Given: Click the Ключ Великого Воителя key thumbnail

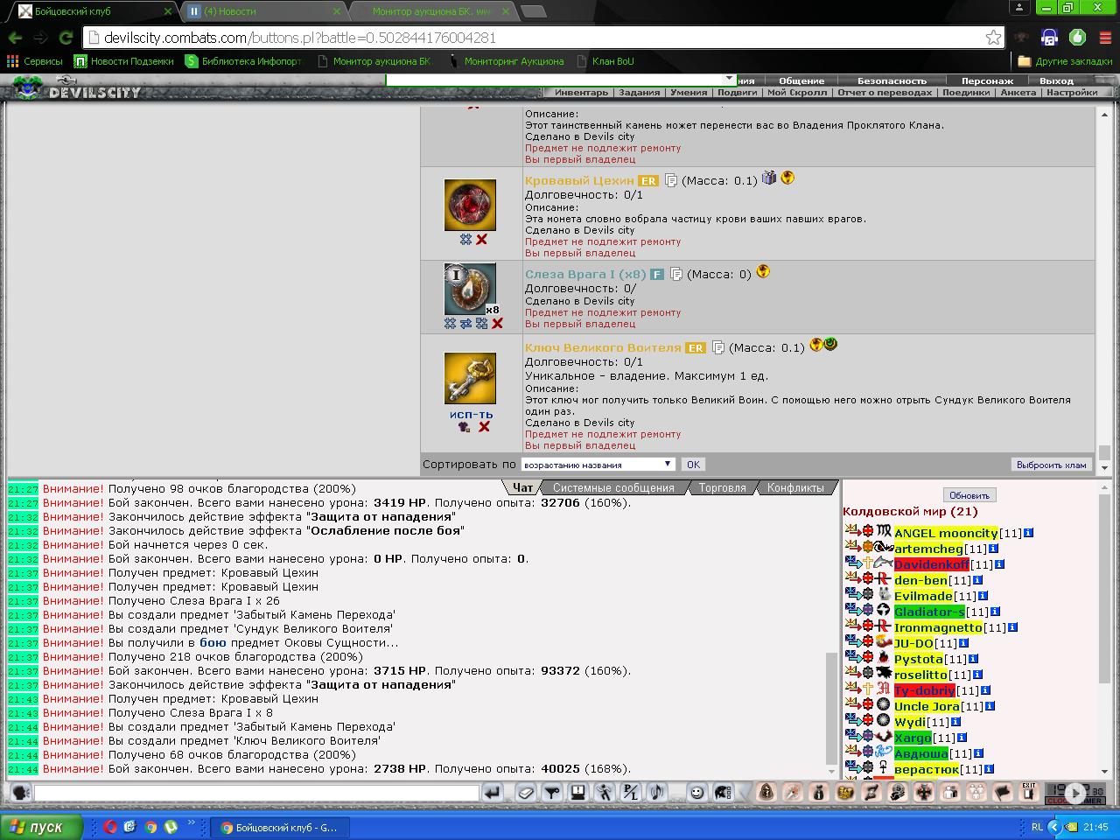Looking at the screenshot, I should [470, 379].
